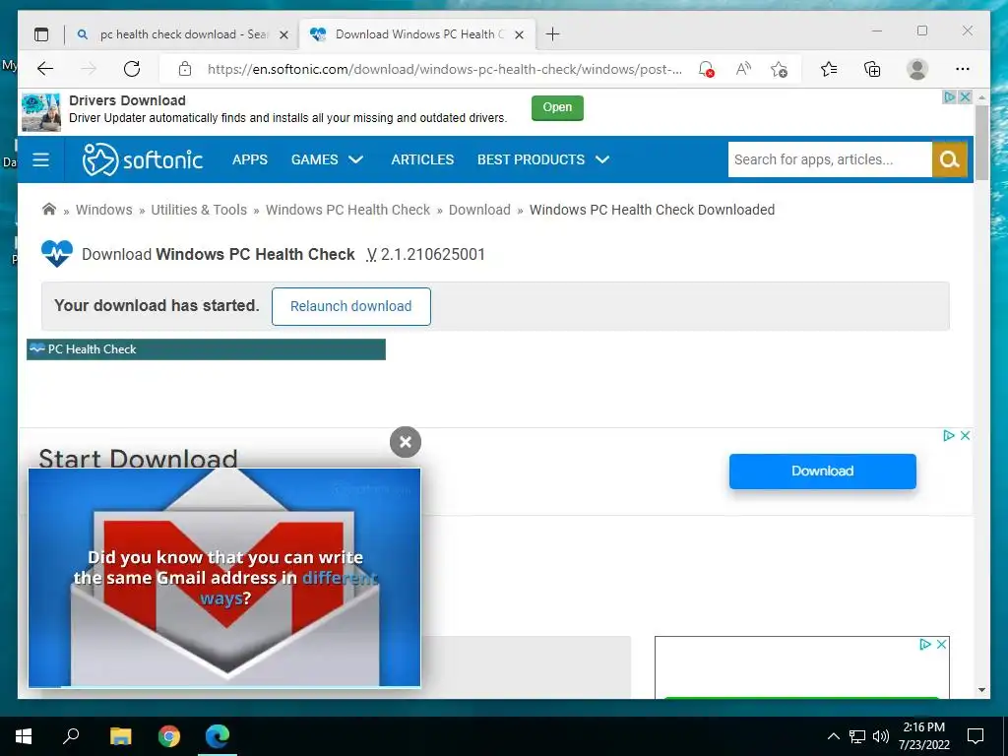This screenshot has height=756, width=1008.
Task: Open the Softonic hamburger menu
Action: point(41,159)
